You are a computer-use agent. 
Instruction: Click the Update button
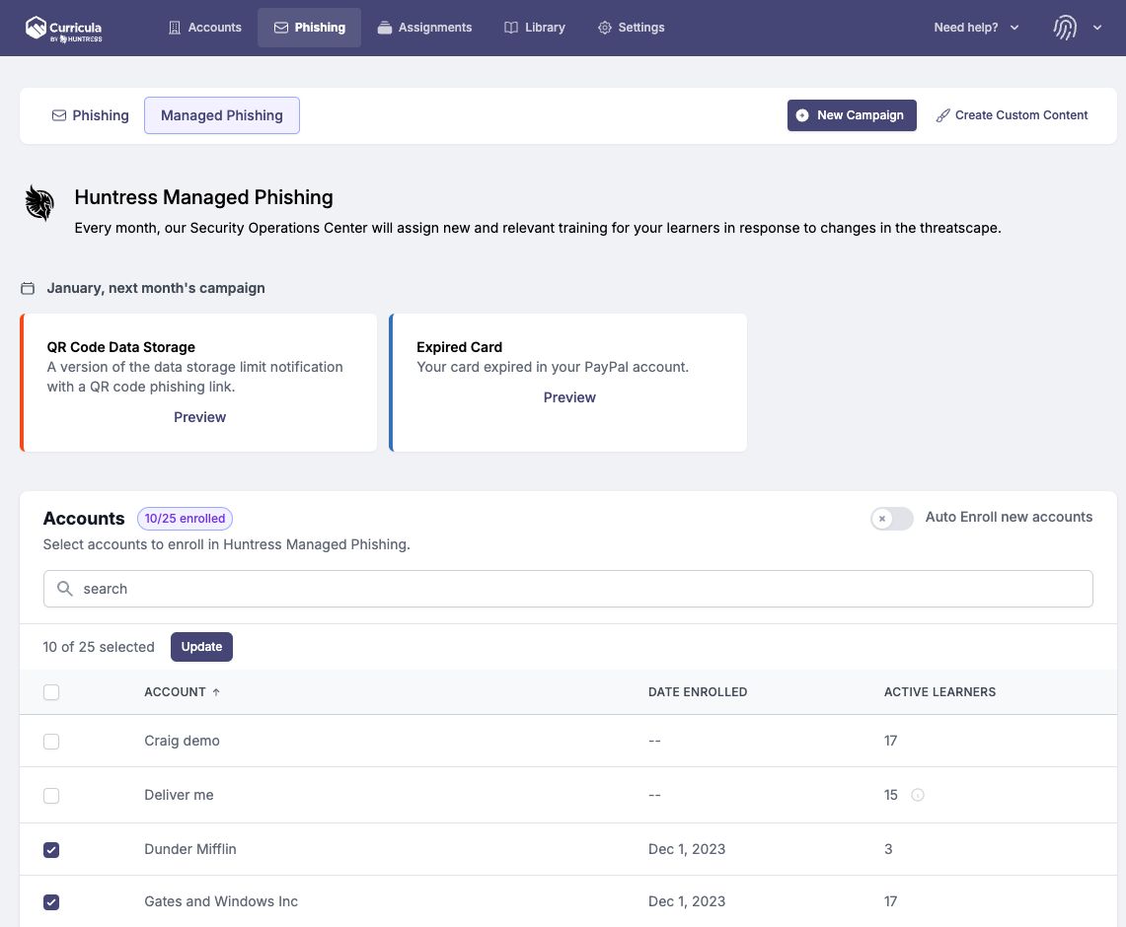(201, 647)
